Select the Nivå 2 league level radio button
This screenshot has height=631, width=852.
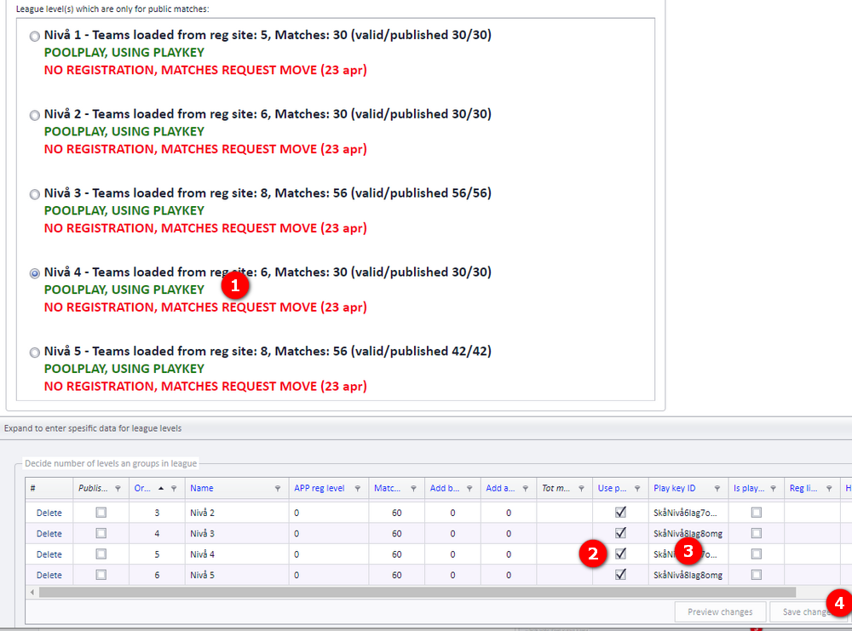(x=35, y=115)
